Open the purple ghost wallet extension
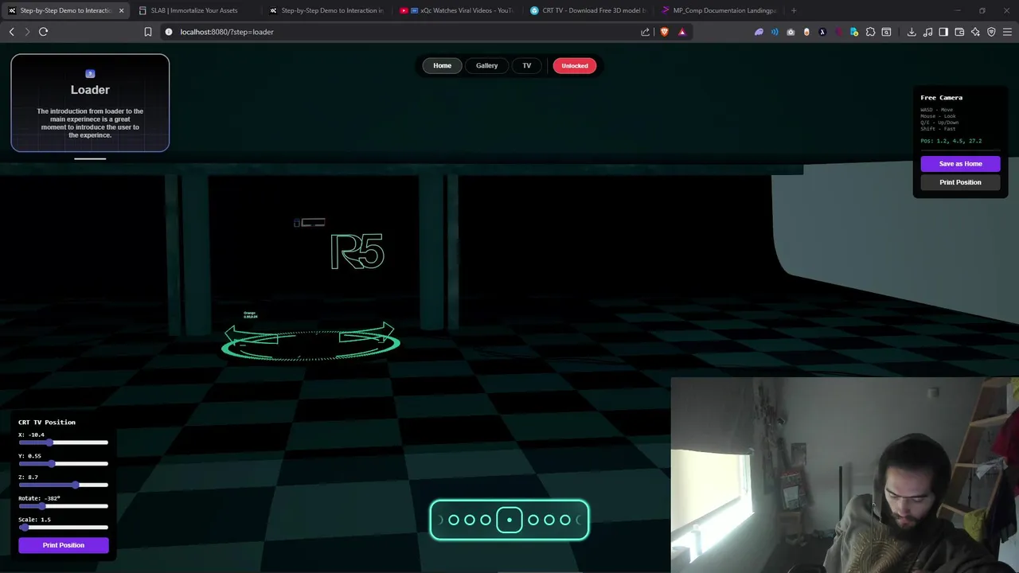This screenshot has height=573, width=1019. 759,32
